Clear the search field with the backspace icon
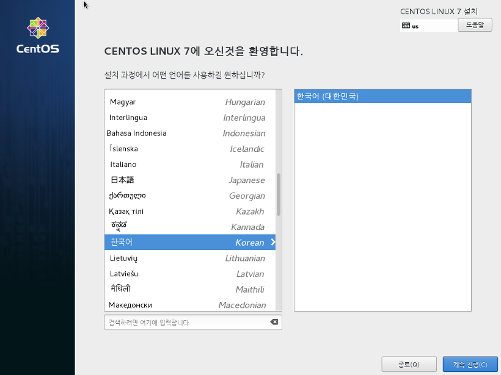 274,322
